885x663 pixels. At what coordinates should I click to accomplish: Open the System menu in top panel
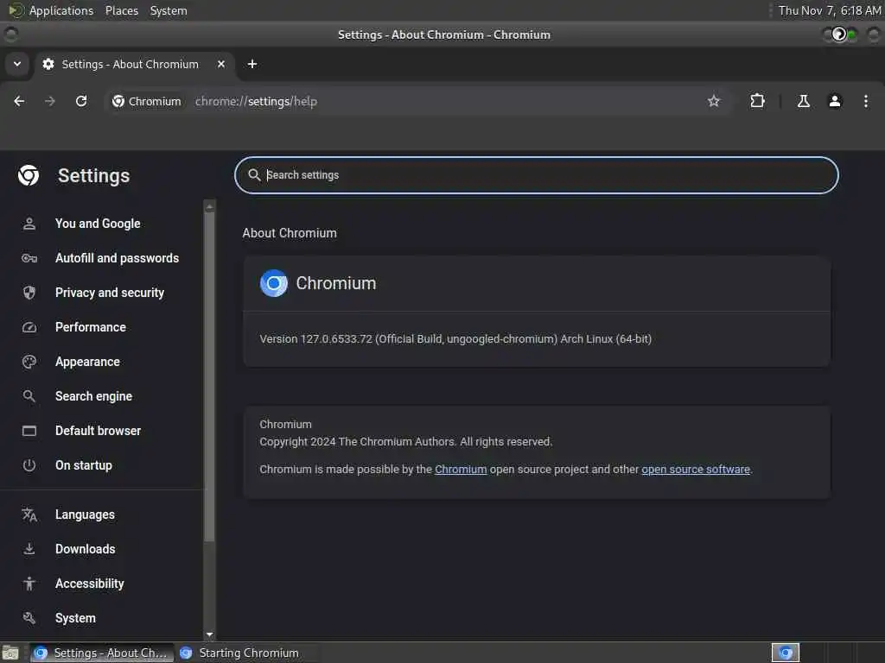tap(169, 10)
